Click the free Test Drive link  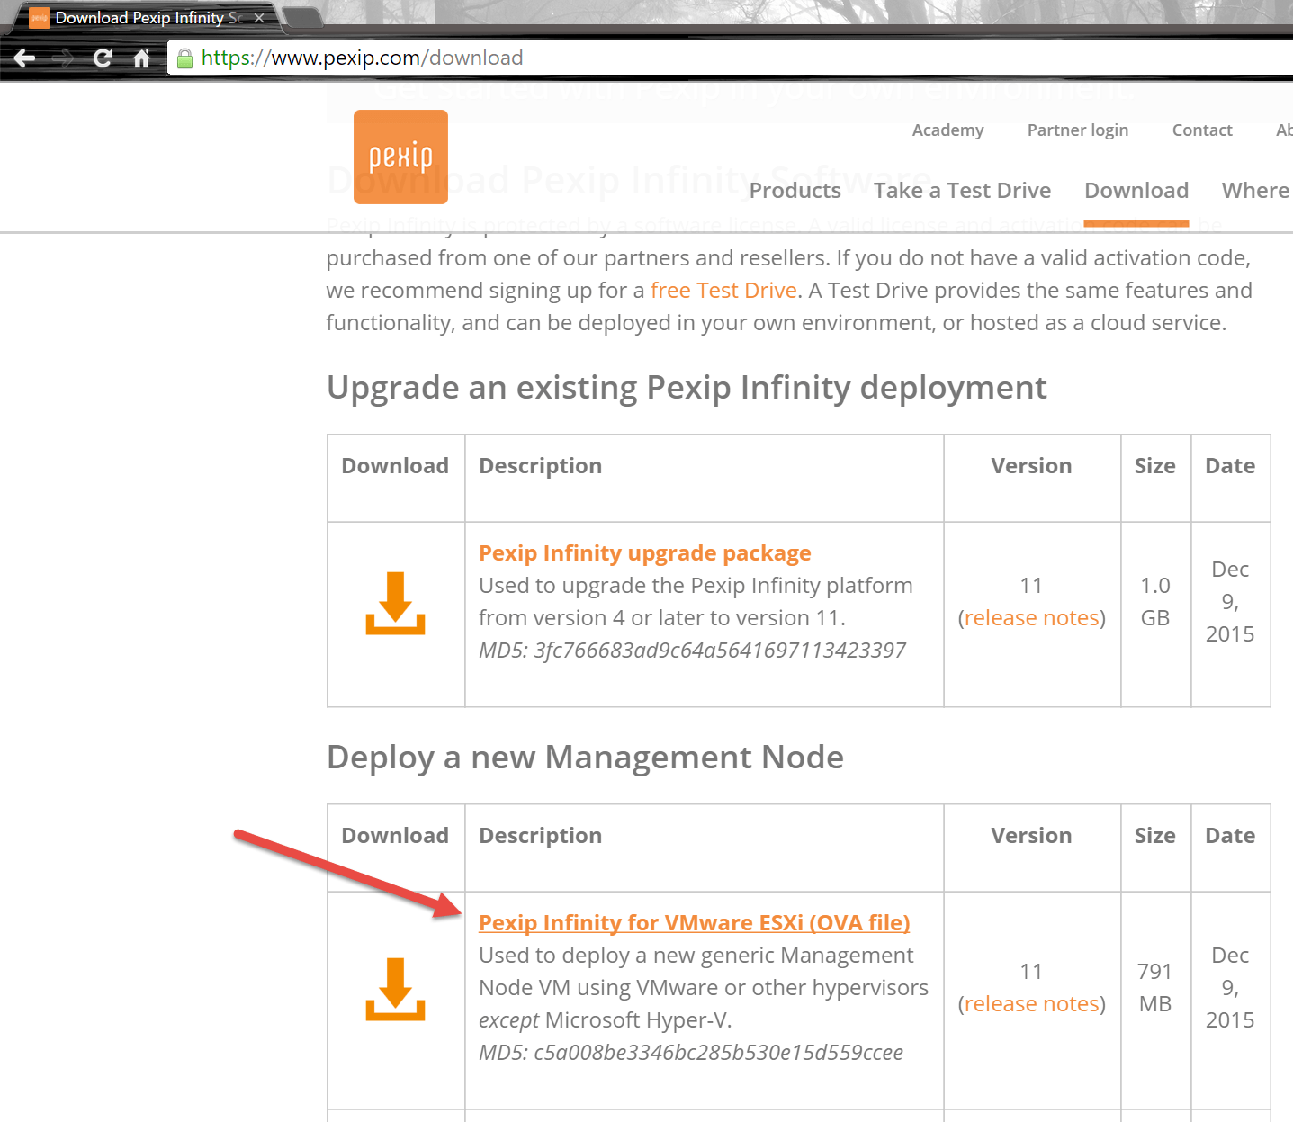click(x=723, y=290)
